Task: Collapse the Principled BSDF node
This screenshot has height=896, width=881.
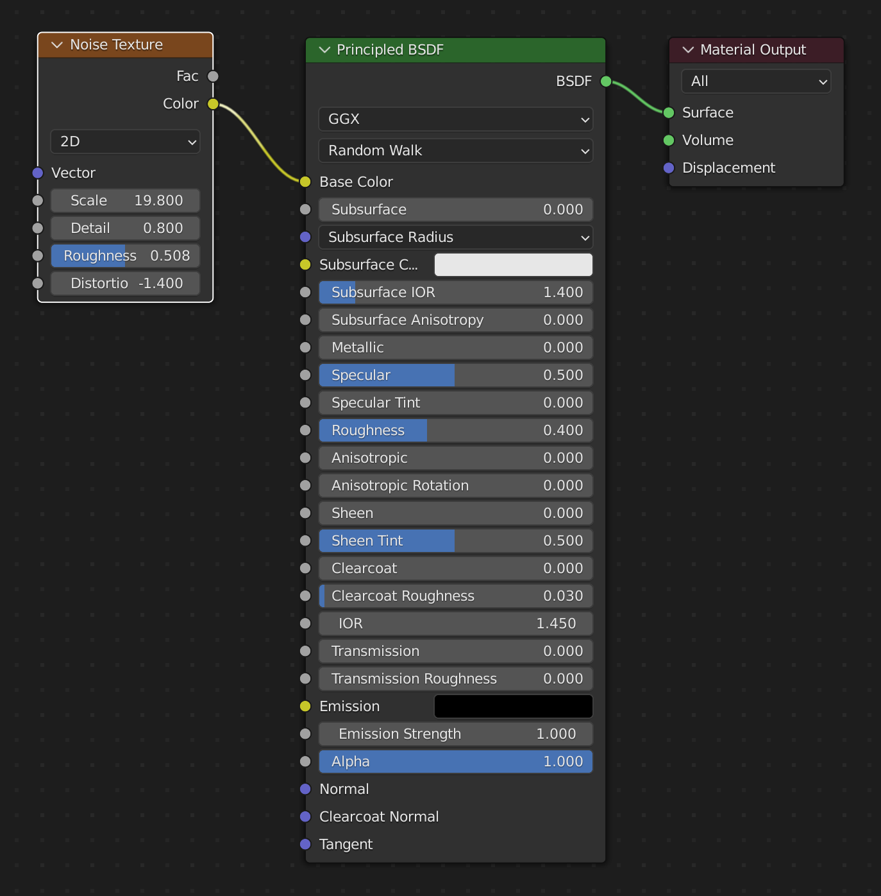Action: point(324,50)
